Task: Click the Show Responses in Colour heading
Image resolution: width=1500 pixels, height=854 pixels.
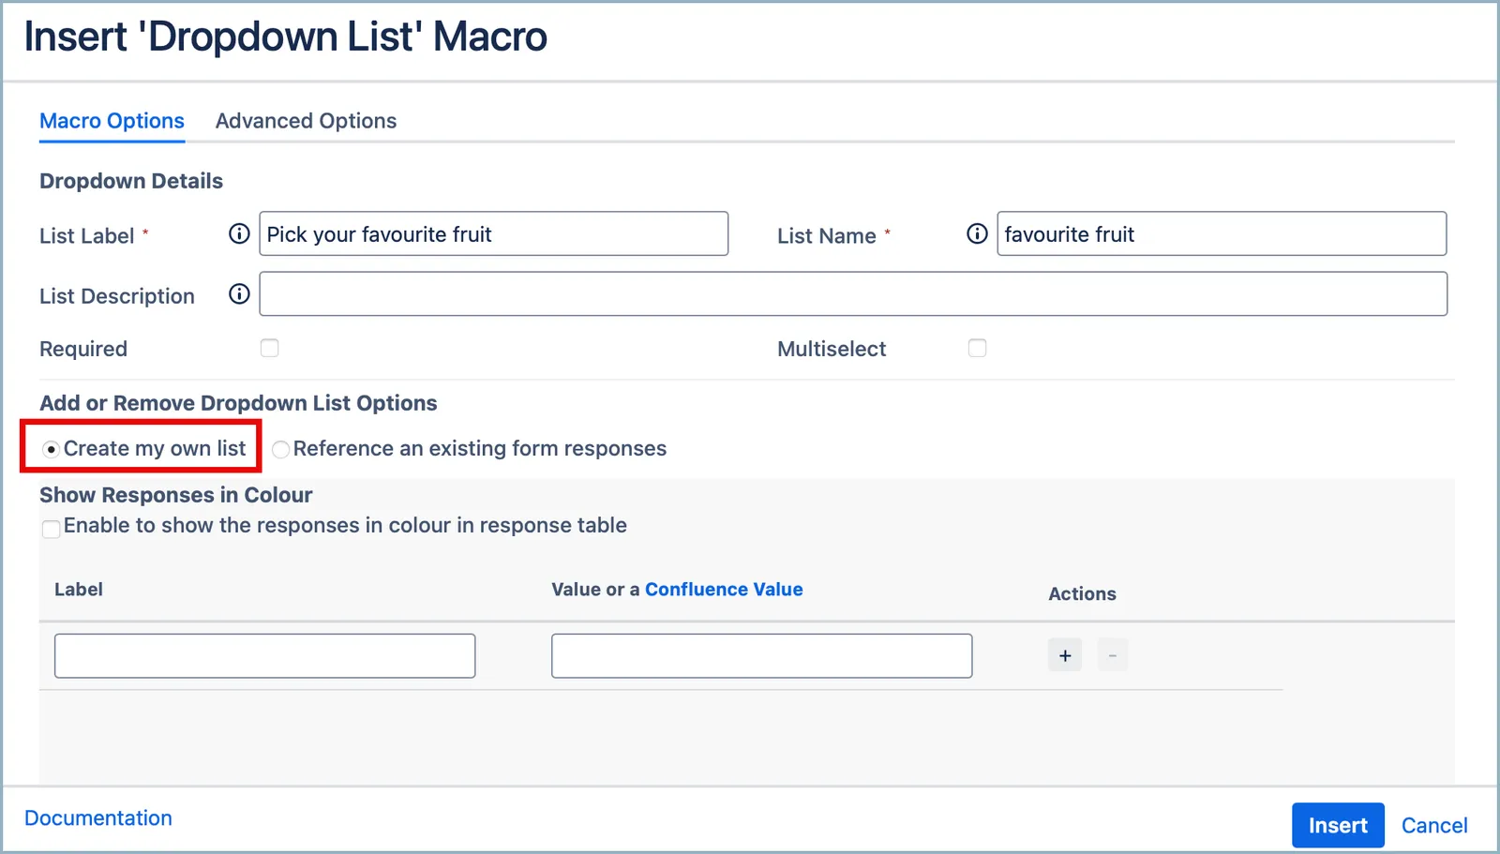Action: (175, 494)
